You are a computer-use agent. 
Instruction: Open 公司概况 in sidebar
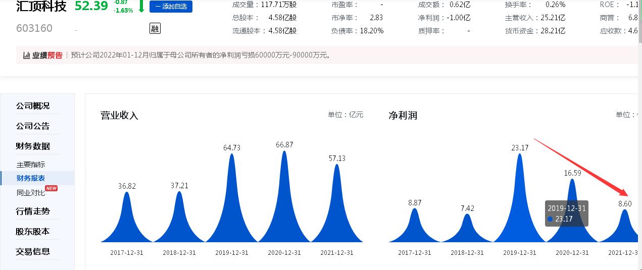(33, 106)
